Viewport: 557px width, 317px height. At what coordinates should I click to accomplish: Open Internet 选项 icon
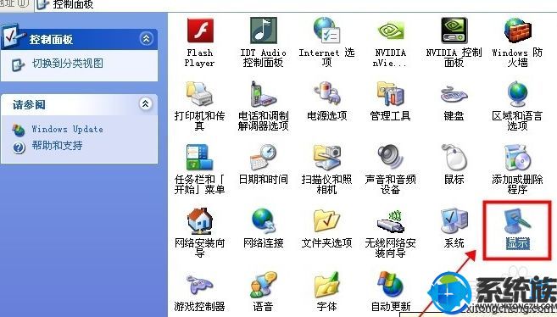(x=326, y=31)
